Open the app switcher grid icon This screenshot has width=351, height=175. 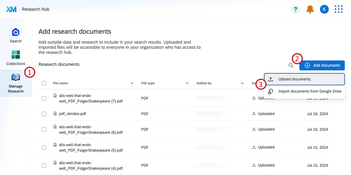[x=339, y=9]
